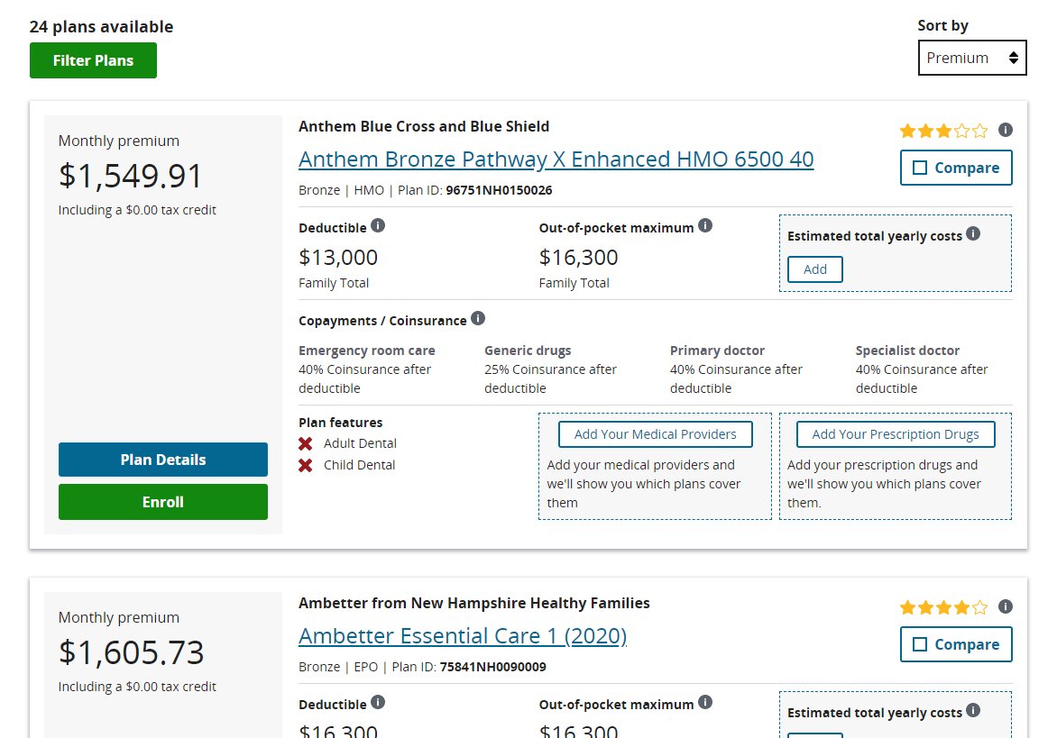
Task: Select the $1,549.91 monthly premium amount
Action: pos(130,177)
